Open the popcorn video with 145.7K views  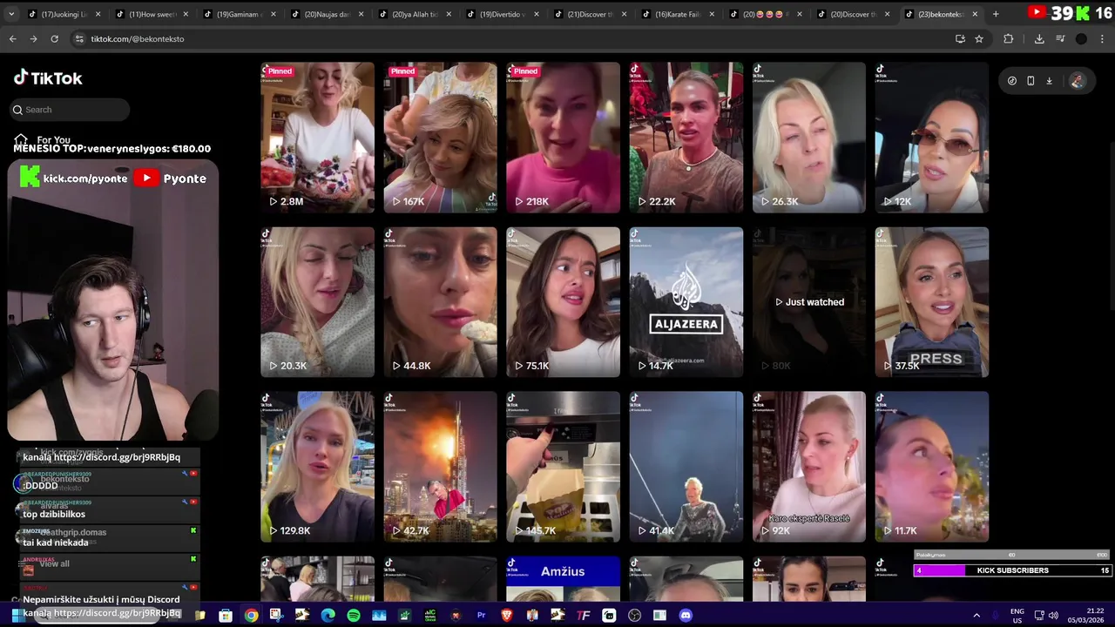[563, 467]
